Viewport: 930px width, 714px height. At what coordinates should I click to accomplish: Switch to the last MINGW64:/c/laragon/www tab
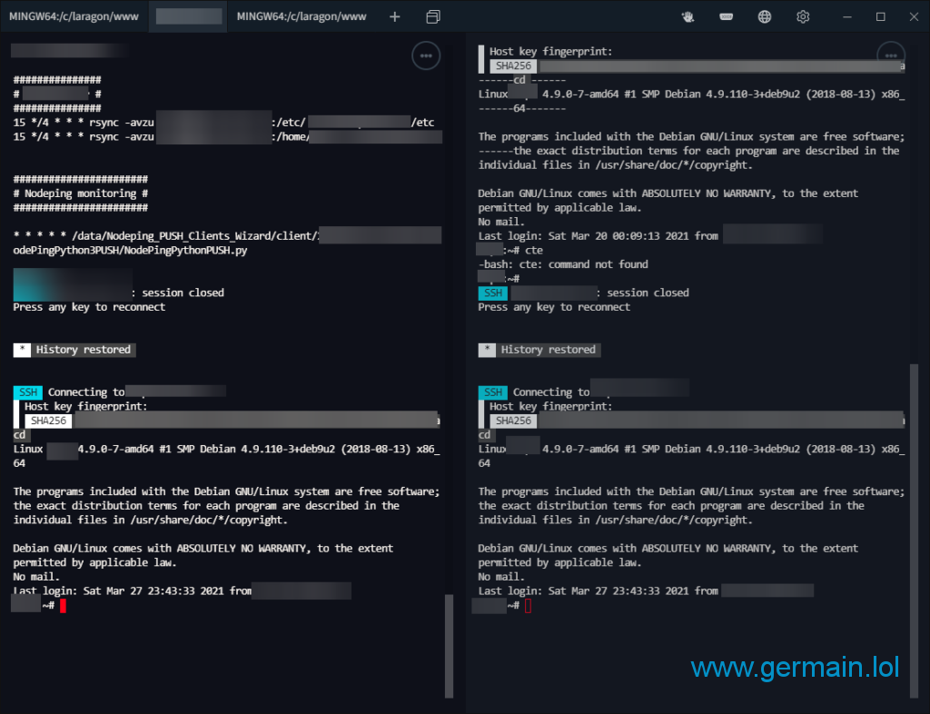[302, 16]
